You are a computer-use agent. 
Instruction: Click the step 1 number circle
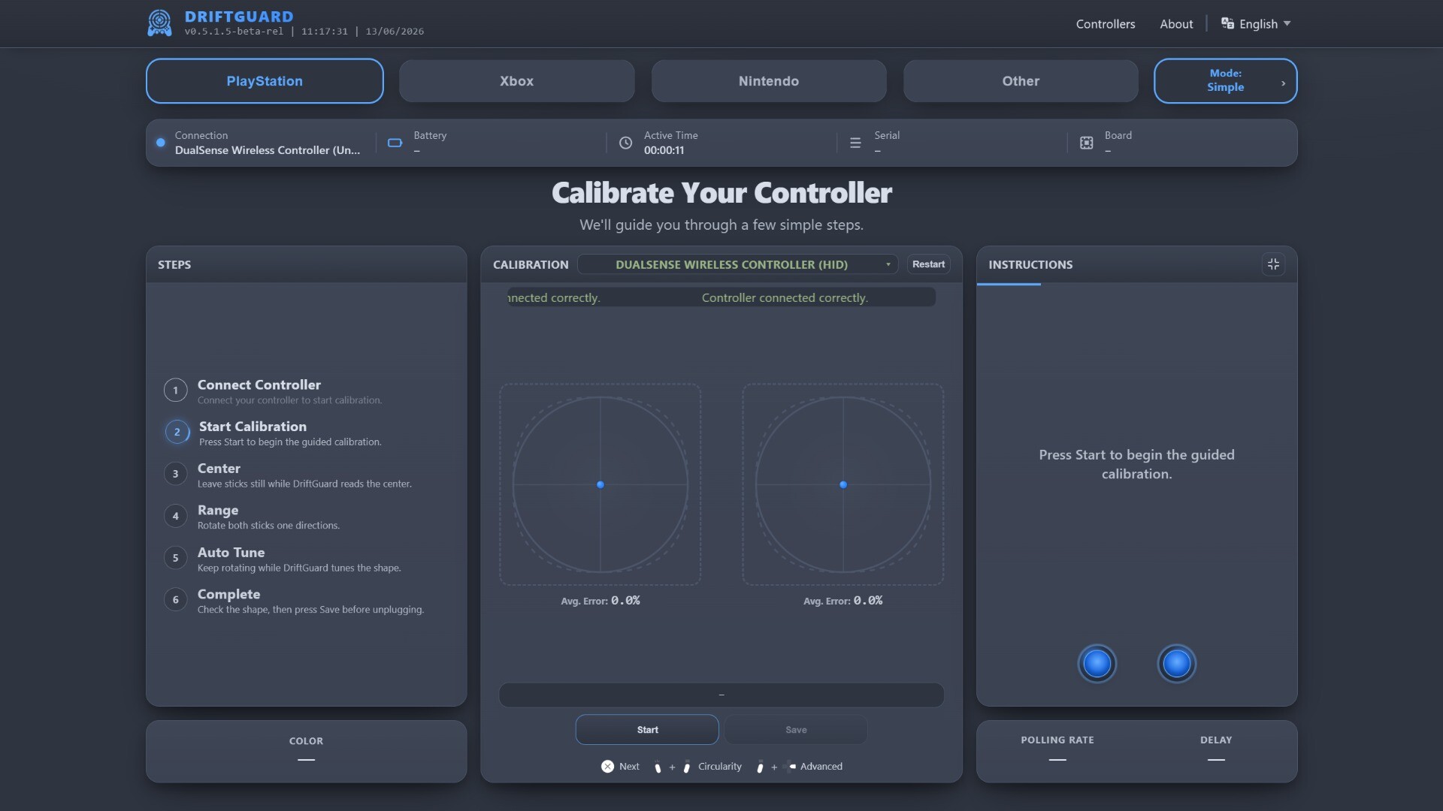(175, 390)
